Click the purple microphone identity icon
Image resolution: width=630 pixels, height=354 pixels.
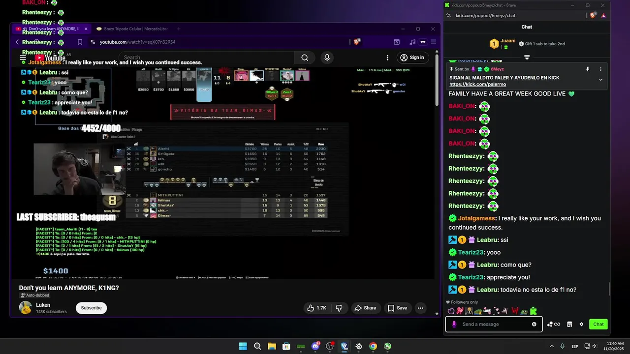[454, 324]
